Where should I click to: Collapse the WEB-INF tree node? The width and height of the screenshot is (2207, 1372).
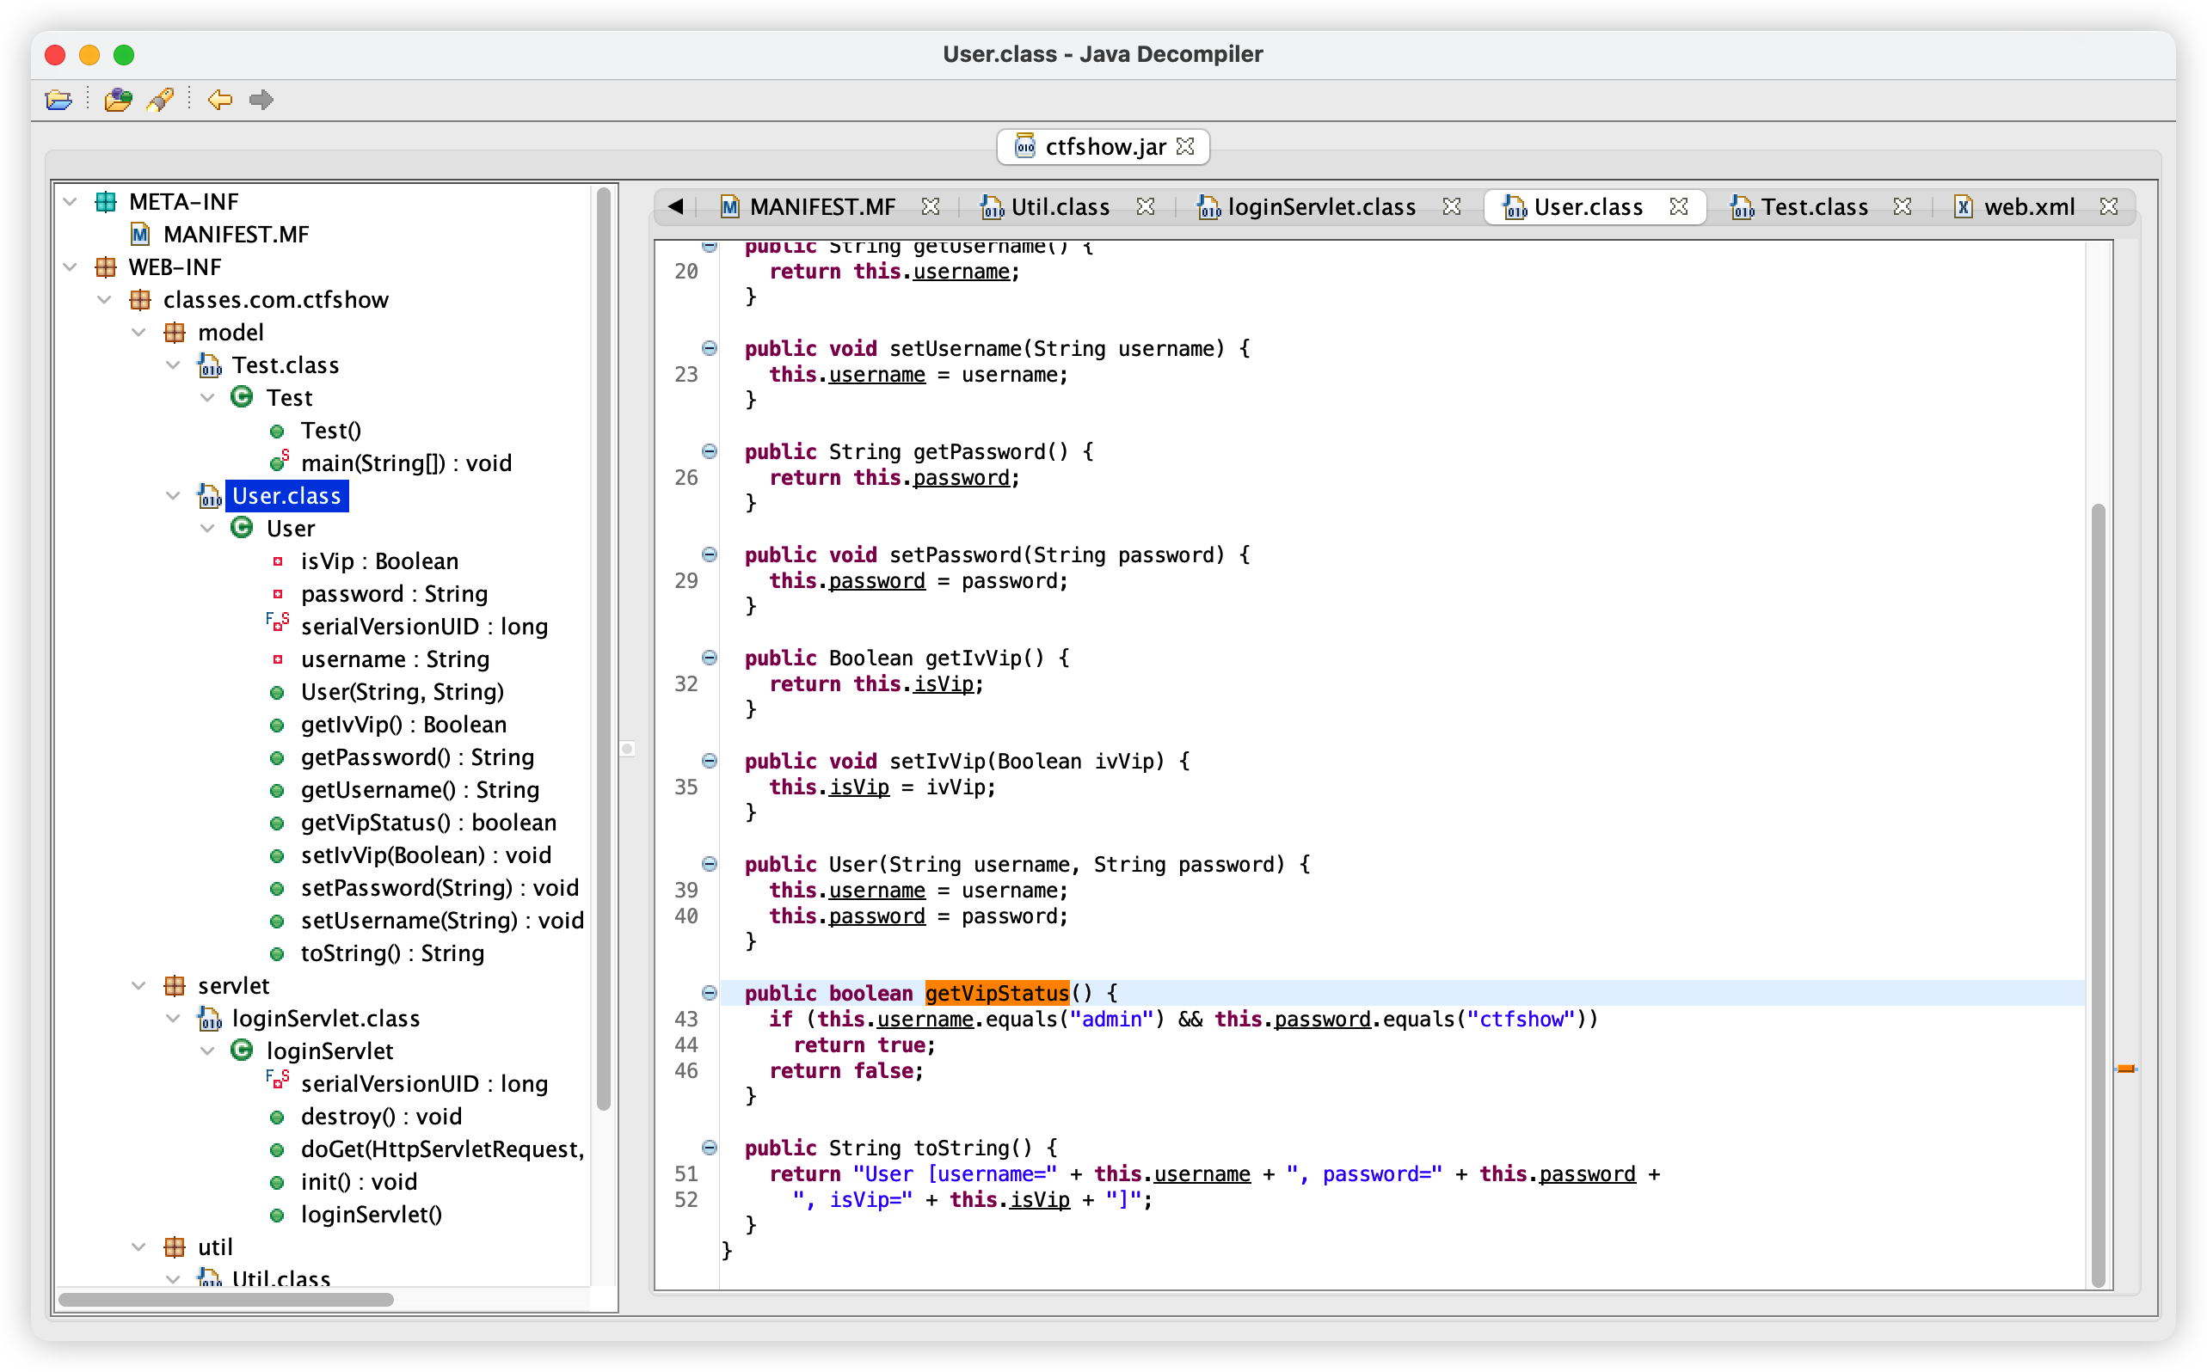click(x=71, y=266)
